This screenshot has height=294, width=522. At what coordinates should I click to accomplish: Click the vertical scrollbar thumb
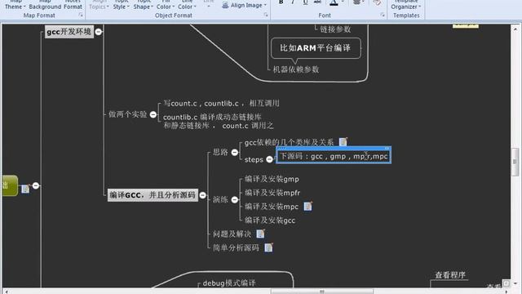pos(515,162)
